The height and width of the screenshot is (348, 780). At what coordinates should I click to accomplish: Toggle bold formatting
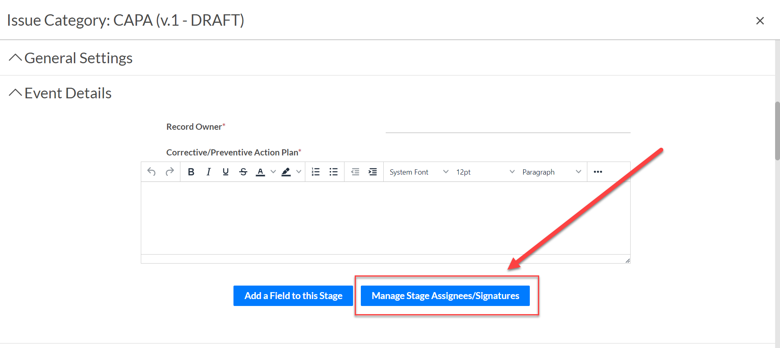pyautogui.click(x=191, y=172)
